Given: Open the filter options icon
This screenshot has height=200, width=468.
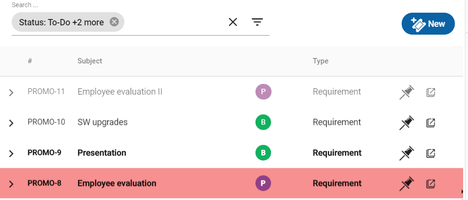Looking at the screenshot, I should pyautogui.click(x=257, y=22).
